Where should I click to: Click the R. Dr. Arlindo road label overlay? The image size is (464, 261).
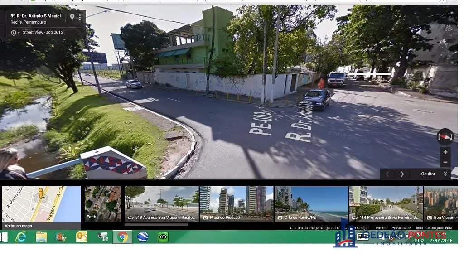[x=300, y=121]
